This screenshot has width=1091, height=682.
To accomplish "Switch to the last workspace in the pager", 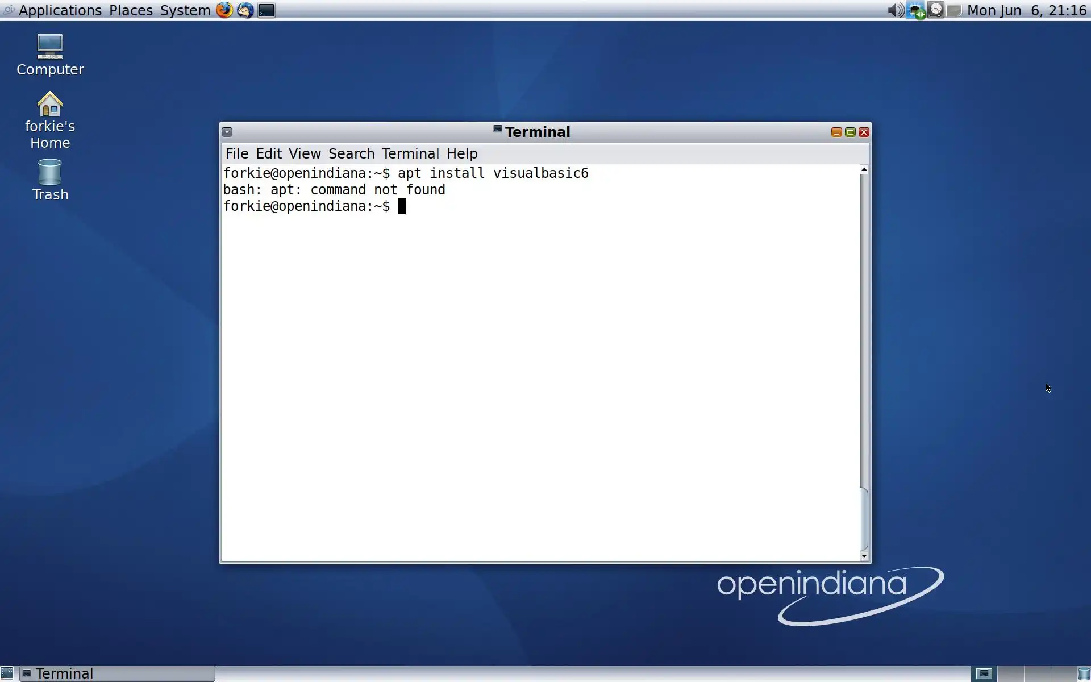I will [x=1063, y=674].
